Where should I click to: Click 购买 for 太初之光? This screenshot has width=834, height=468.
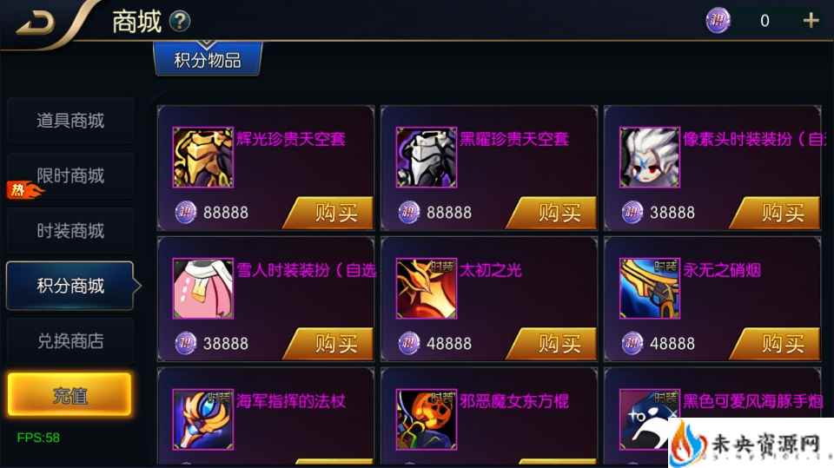click(x=552, y=344)
